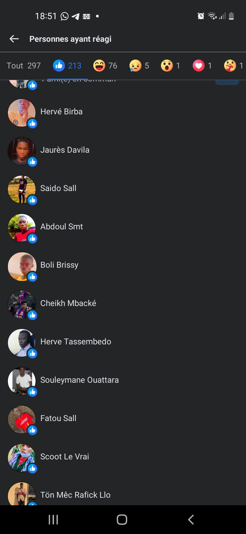Show the Wow reaction tab
The image size is (246, 534).
[x=170, y=65]
